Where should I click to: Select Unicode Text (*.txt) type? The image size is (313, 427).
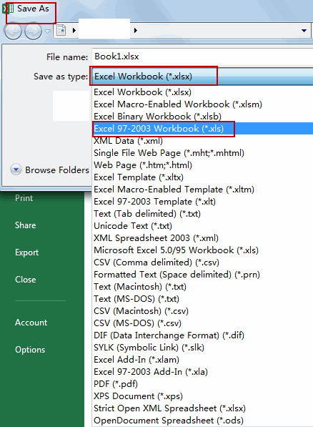click(203, 226)
